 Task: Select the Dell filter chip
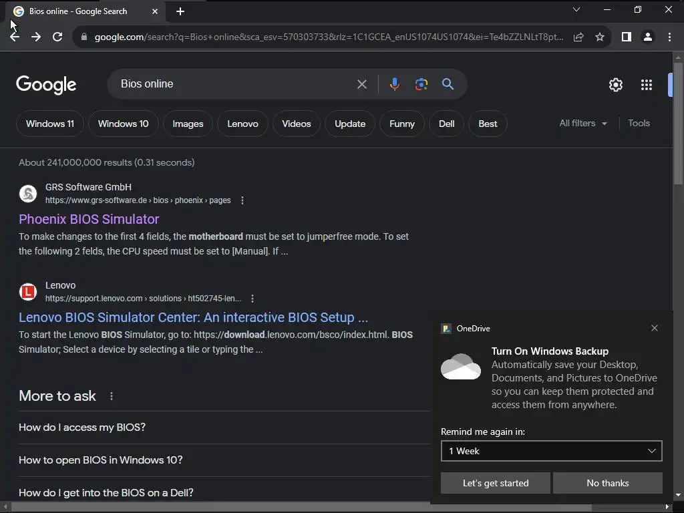[446, 124]
